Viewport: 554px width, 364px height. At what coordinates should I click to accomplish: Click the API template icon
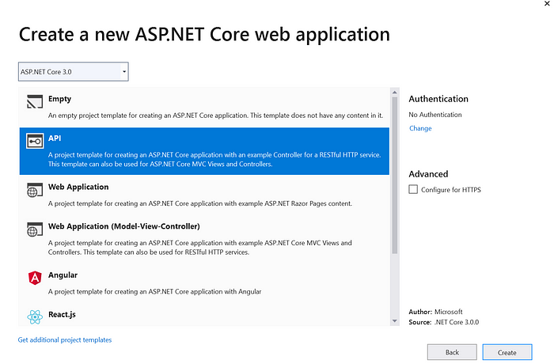click(35, 141)
